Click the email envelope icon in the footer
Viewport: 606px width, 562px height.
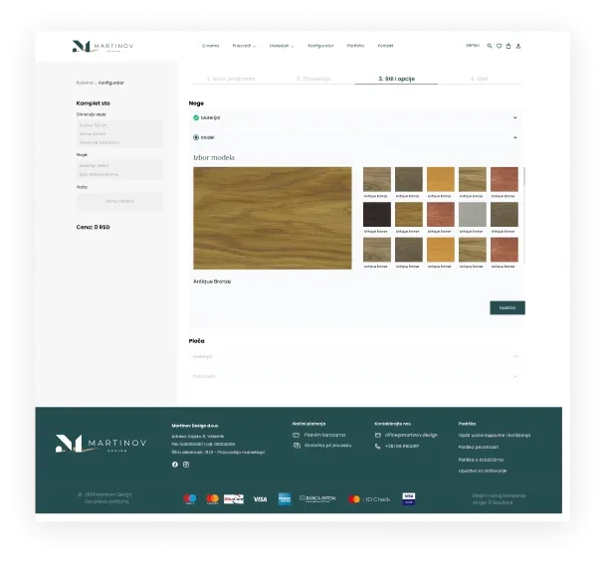coord(377,435)
